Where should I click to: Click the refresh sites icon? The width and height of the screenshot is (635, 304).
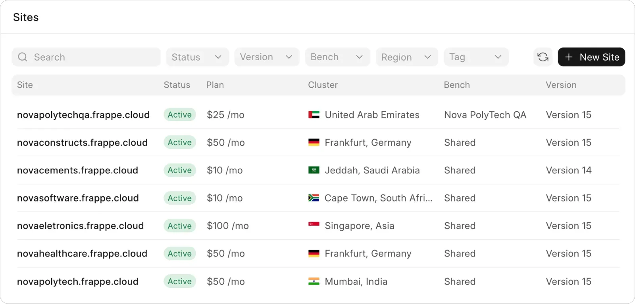click(x=543, y=57)
